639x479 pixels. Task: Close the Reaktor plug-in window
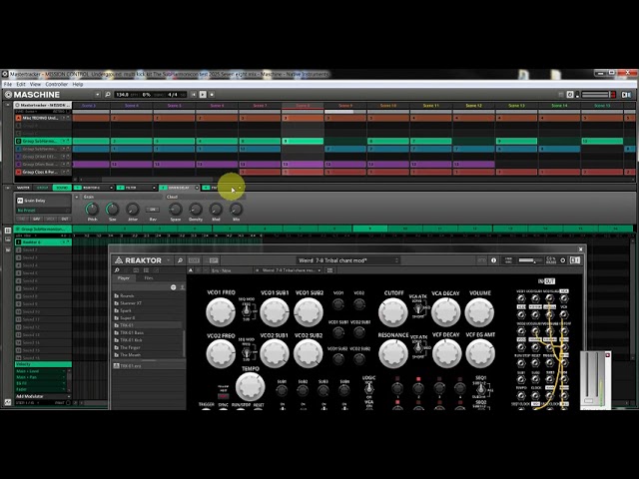(x=581, y=249)
